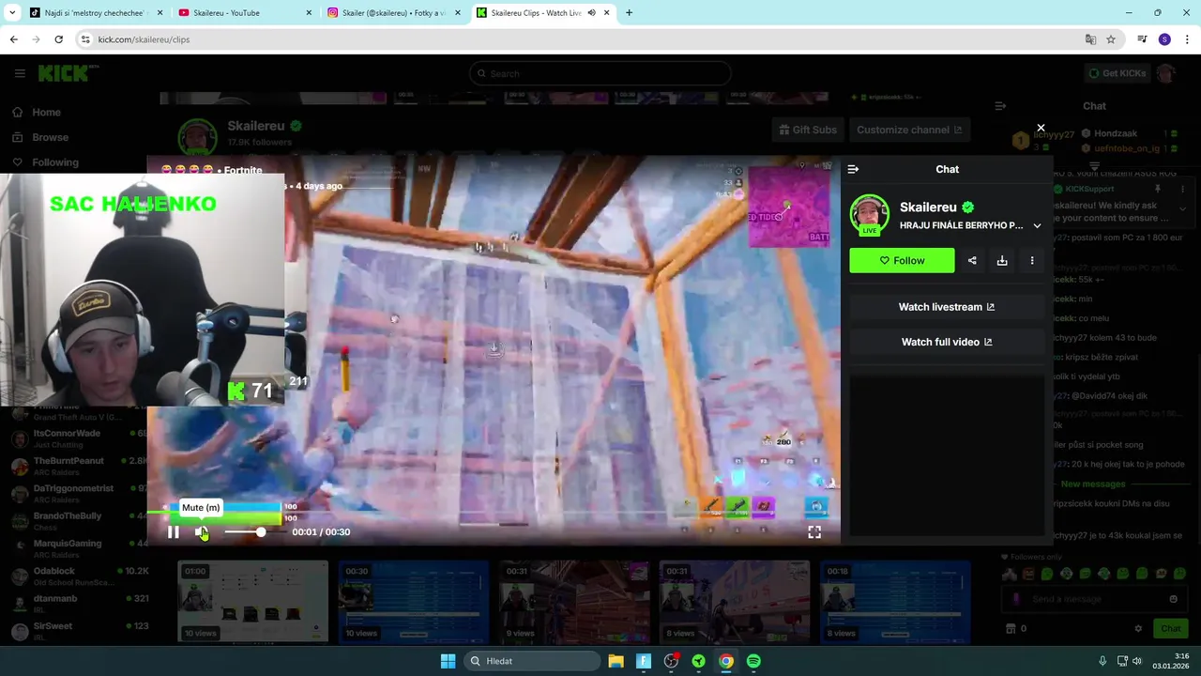
Task: Open the user profile avatar menu
Action: tap(1166, 73)
